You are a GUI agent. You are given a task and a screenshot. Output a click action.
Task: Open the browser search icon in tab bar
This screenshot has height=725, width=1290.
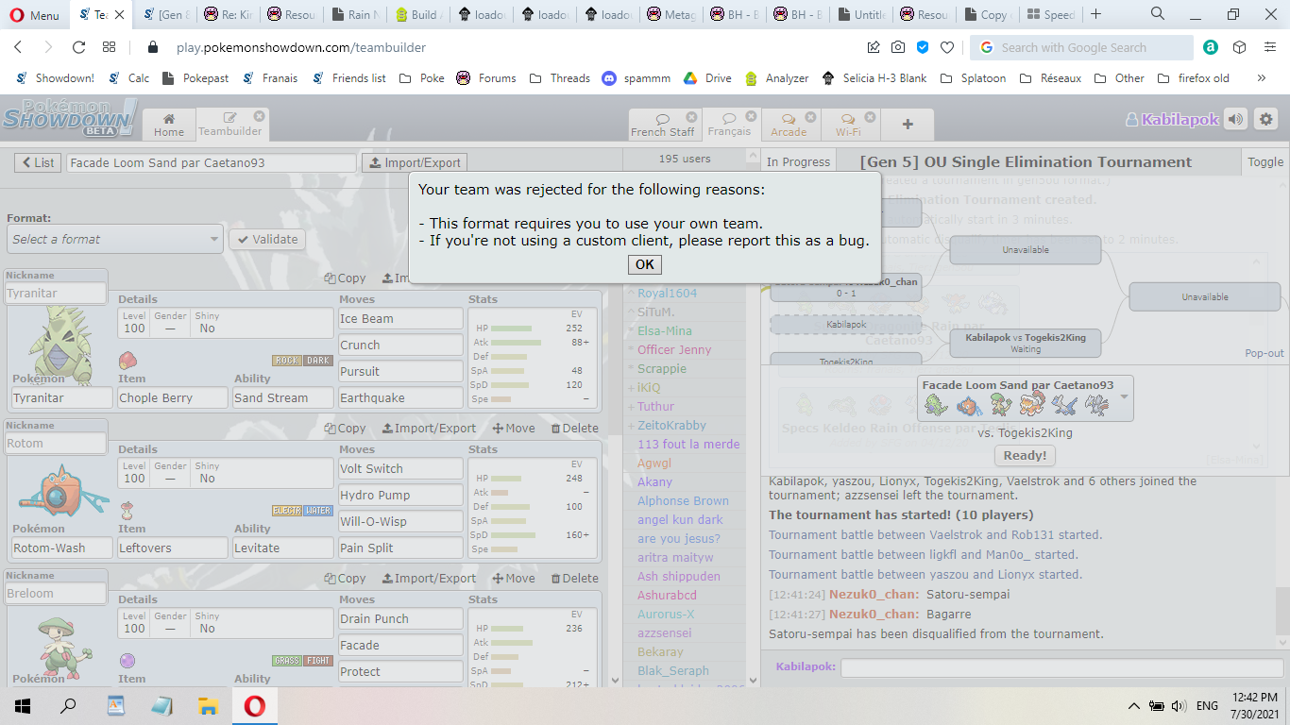click(1158, 14)
